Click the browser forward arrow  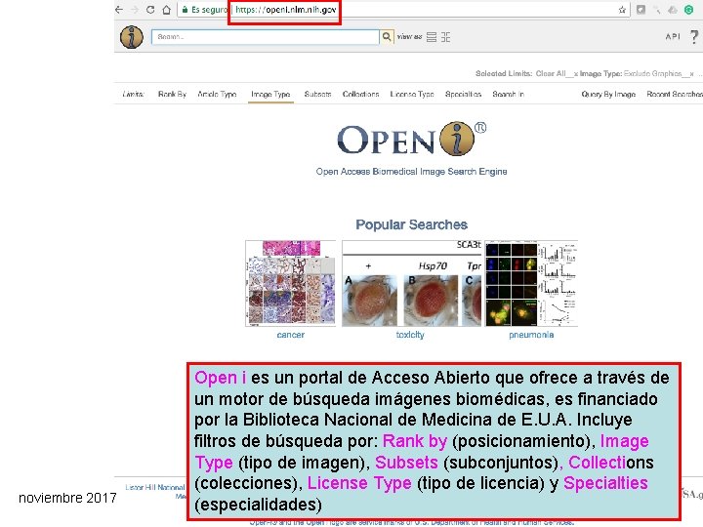tap(135, 10)
